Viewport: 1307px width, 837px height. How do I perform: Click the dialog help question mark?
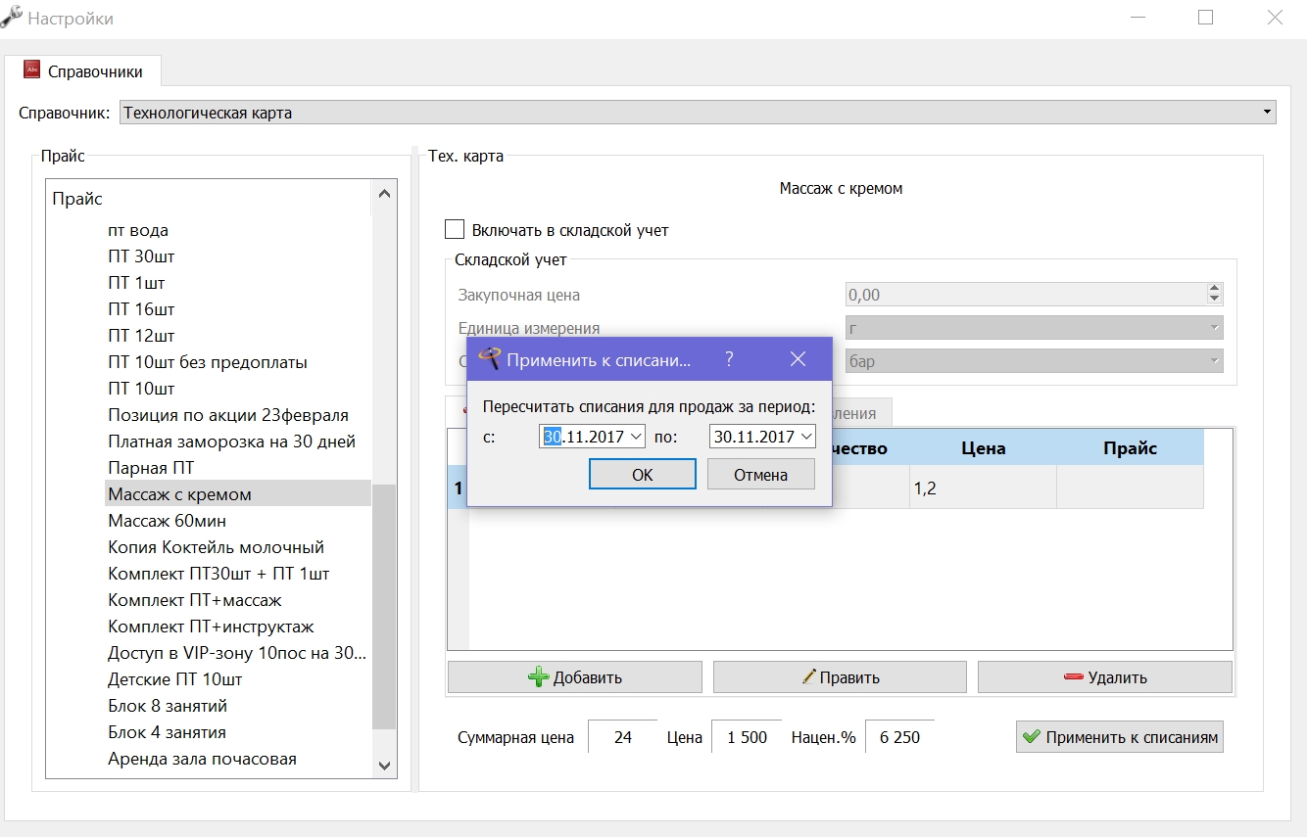[x=729, y=359]
